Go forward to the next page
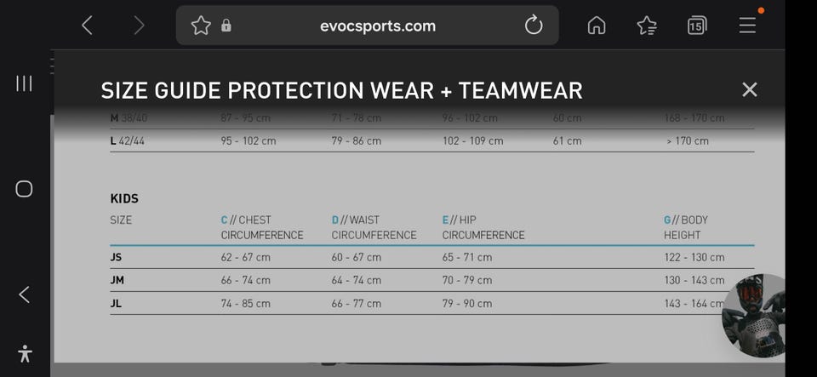Screen dimensions: 817x377 [x=139, y=26]
